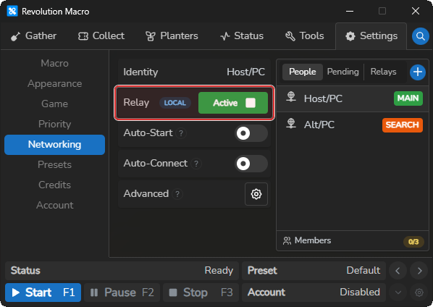Click the blue plus button to add a person
The height and width of the screenshot is (307, 433).
[418, 72]
